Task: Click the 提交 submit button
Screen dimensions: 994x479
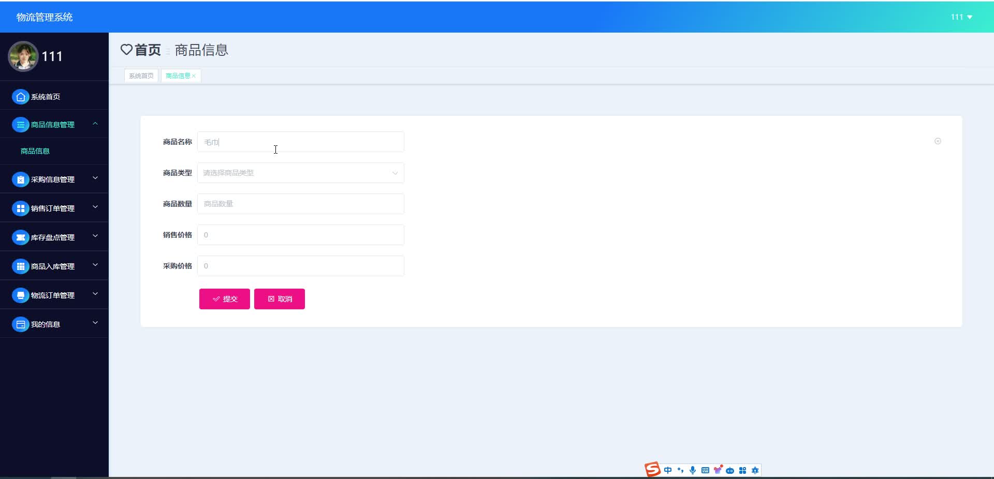Action: tap(225, 299)
